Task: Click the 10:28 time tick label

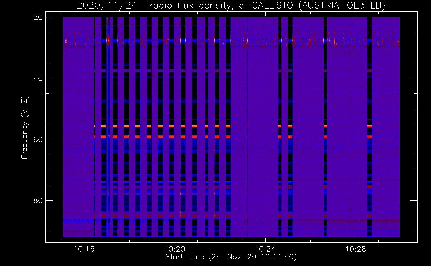Action: 356,249
